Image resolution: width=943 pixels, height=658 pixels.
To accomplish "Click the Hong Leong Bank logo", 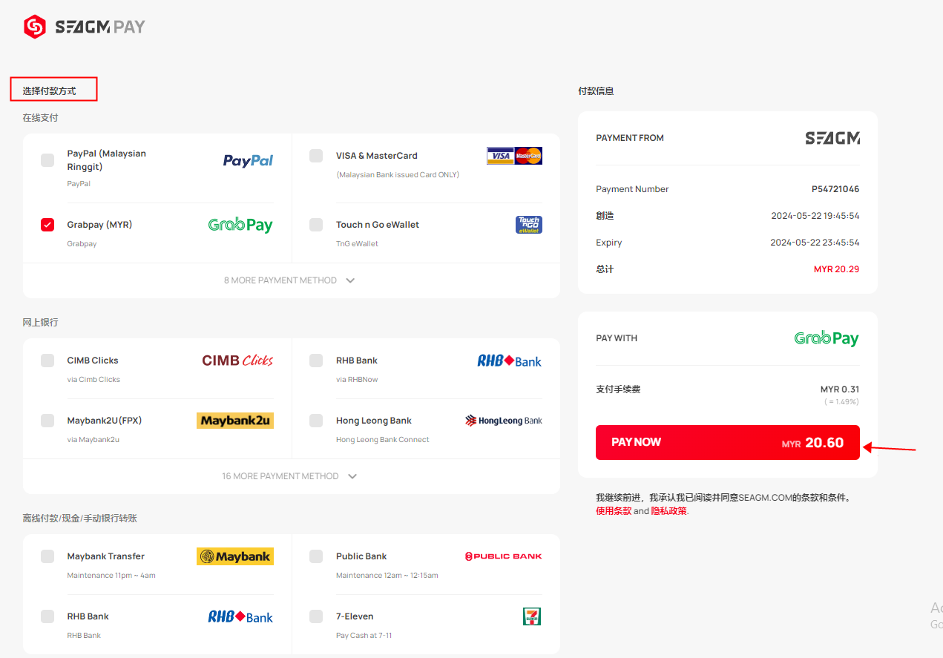I will (504, 421).
